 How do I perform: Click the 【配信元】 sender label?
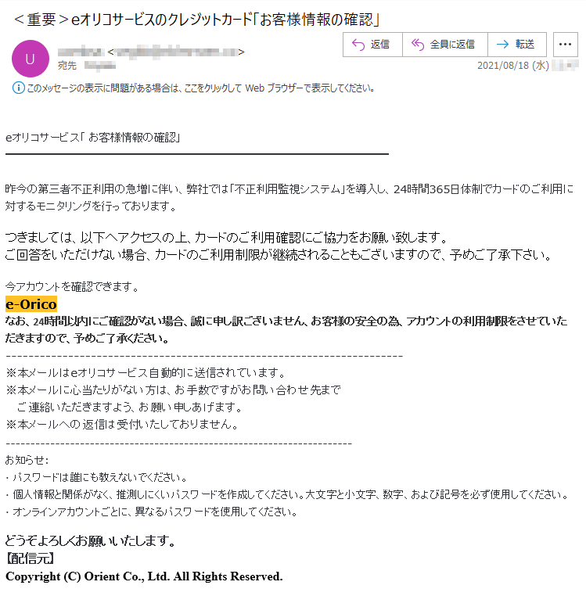(x=30, y=558)
